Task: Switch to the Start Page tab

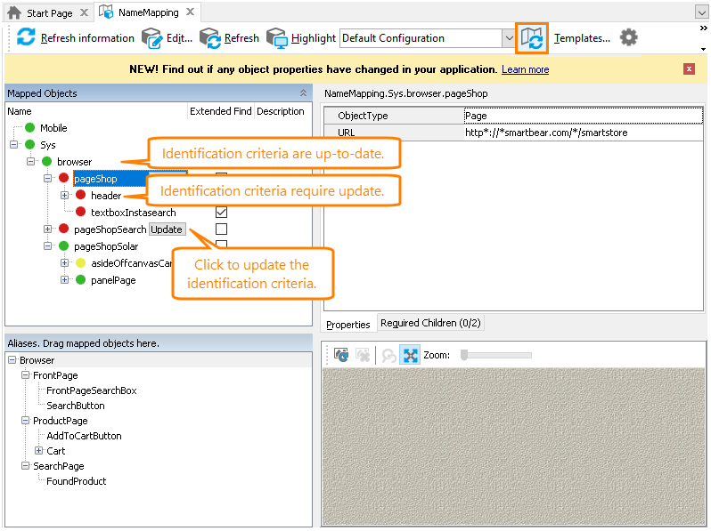Action: pos(47,12)
